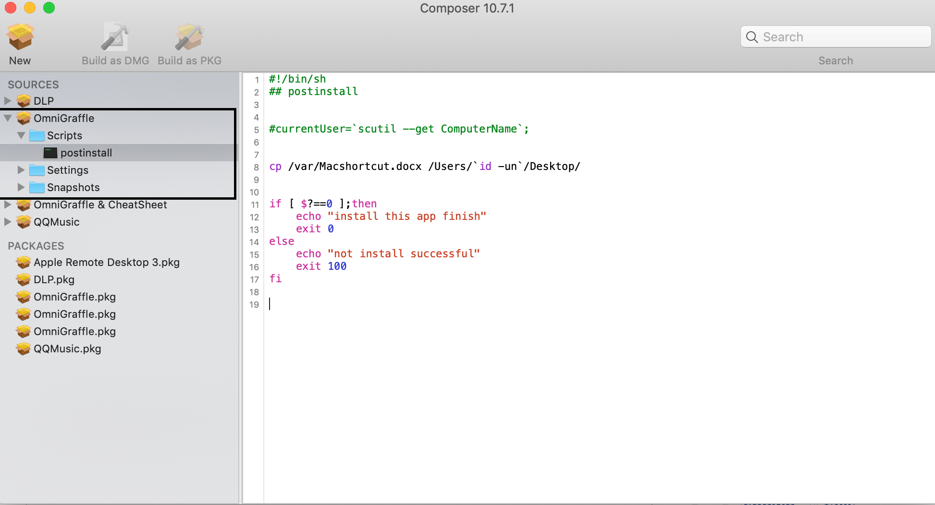
Task: Click the fi keyword line
Action: point(275,279)
